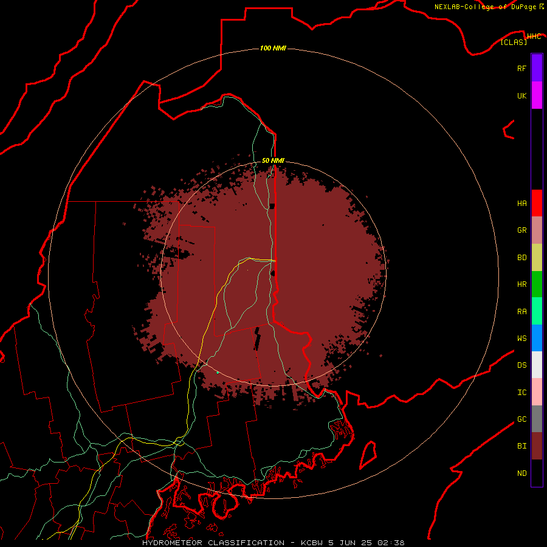Click the "50 NMI" range ring label
This screenshot has width=547, height=547.
[273, 160]
